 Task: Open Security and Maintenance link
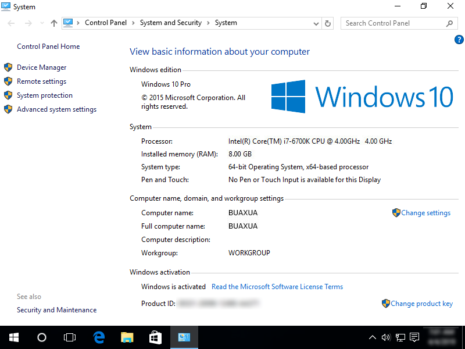click(x=56, y=310)
